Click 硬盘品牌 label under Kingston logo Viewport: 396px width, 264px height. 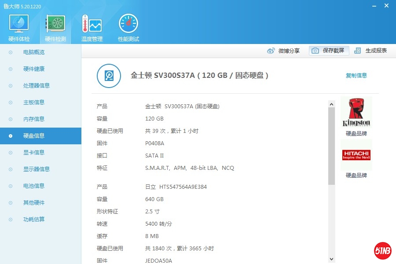(x=356, y=133)
